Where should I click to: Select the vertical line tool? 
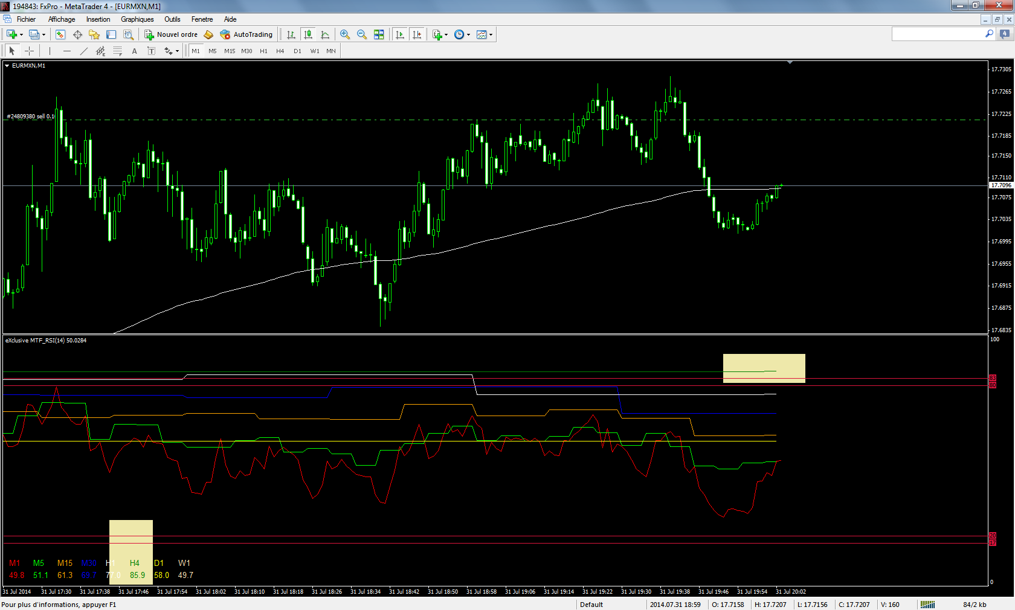point(50,51)
